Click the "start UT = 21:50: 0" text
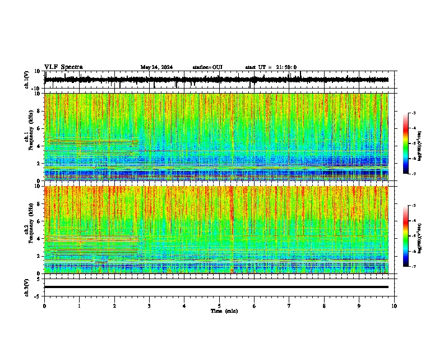Image resolution: width=444 pixels, height=343 pixels. point(271,67)
